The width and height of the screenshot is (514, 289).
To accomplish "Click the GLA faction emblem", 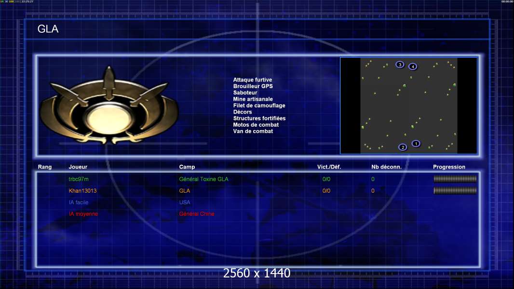I will tap(109, 105).
